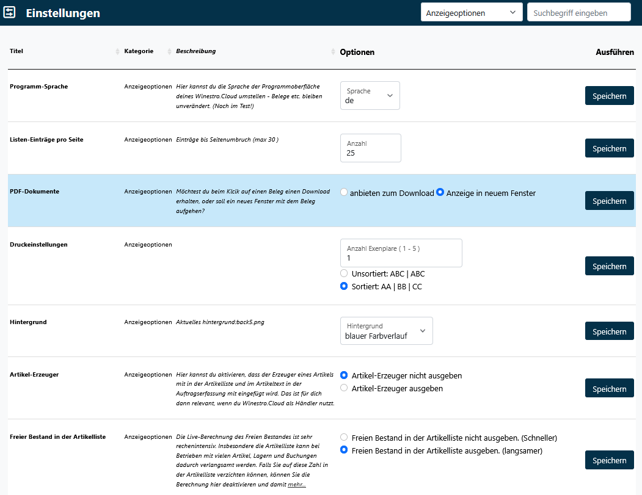
Task: Click the settings sliders icon beside Einstellungen
Action: [10, 12]
